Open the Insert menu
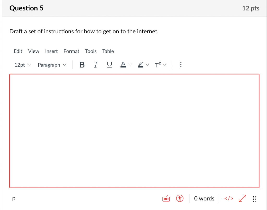Viewport: 267px width, 210px height. (x=51, y=51)
